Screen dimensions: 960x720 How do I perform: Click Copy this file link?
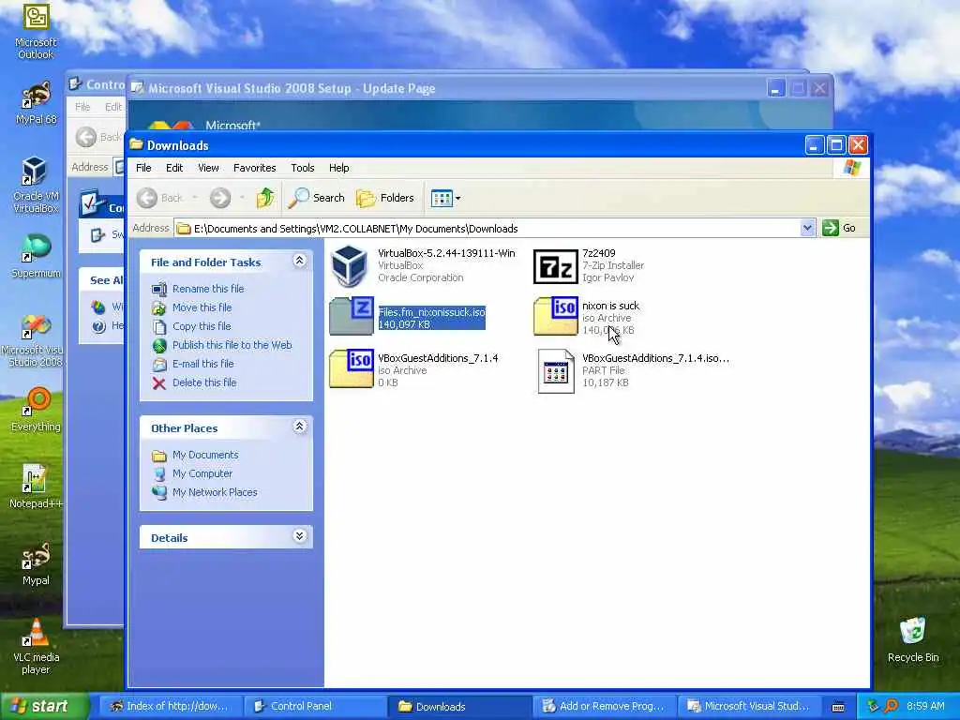coord(202,326)
